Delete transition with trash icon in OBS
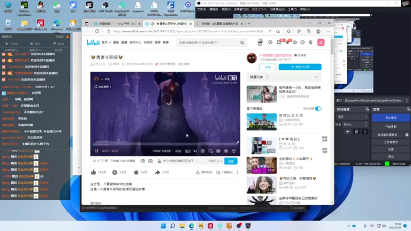 357,131
